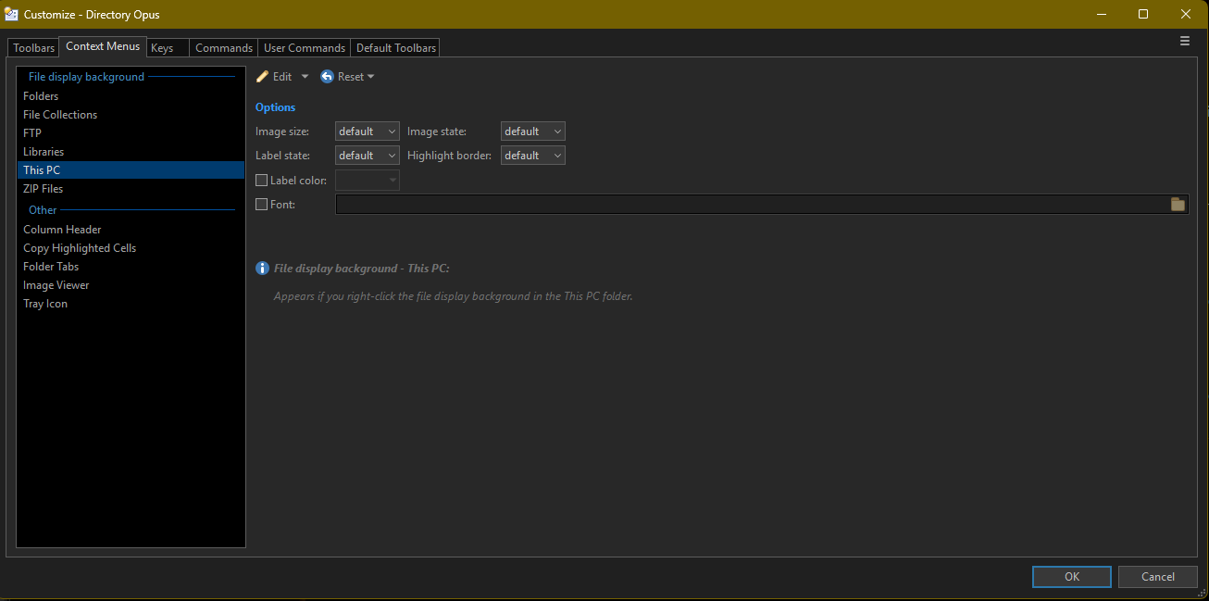
Task: Click the Cancel button
Action: pos(1157,577)
